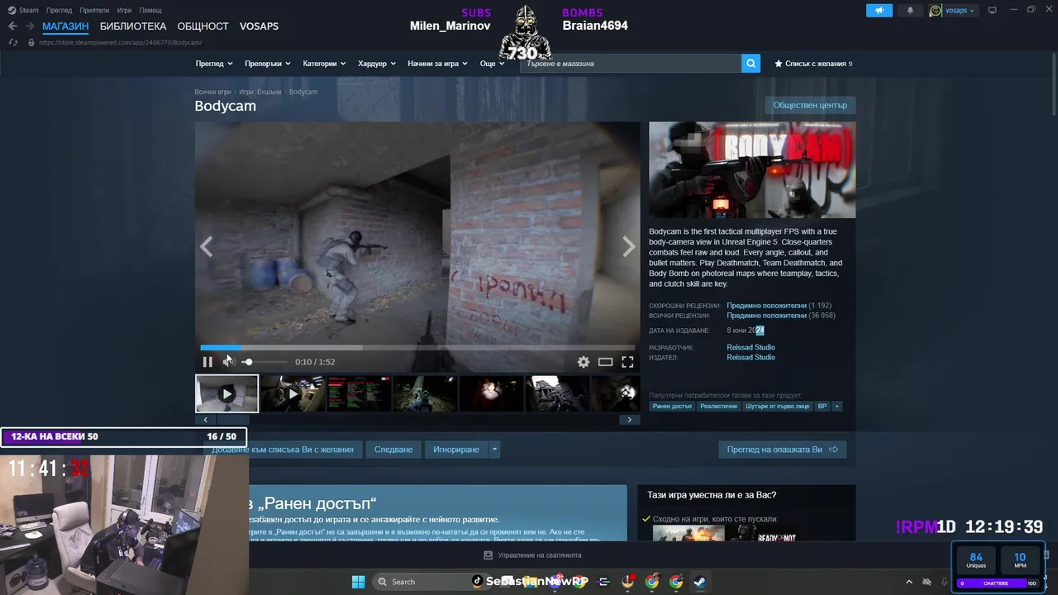1058x595 pixels.
Task: Expand Игнориране options dropdown arrow
Action: pyautogui.click(x=495, y=450)
